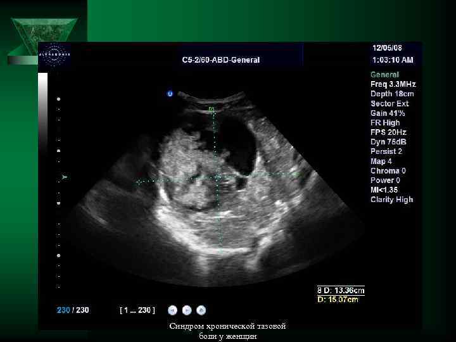Select the green General mode label

[x=384, y=75]
